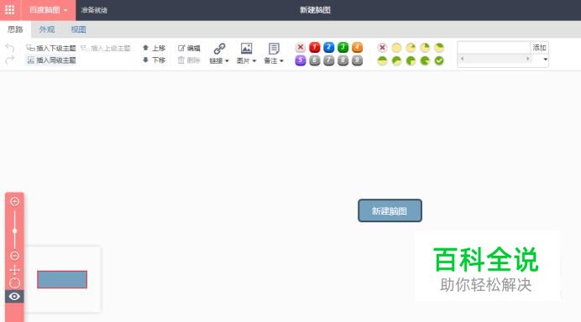
Task: Switch to the 外观 tab
Action: [x=47, y=29]
